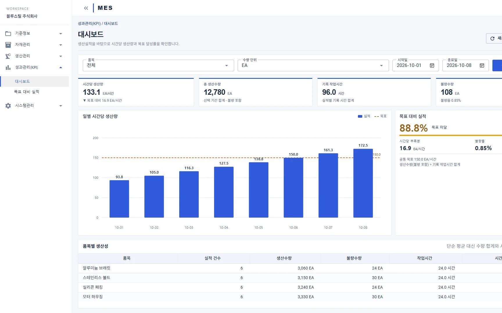Select 대시보드 in the sidebar
Screen dimensions: 502x313
35,81
